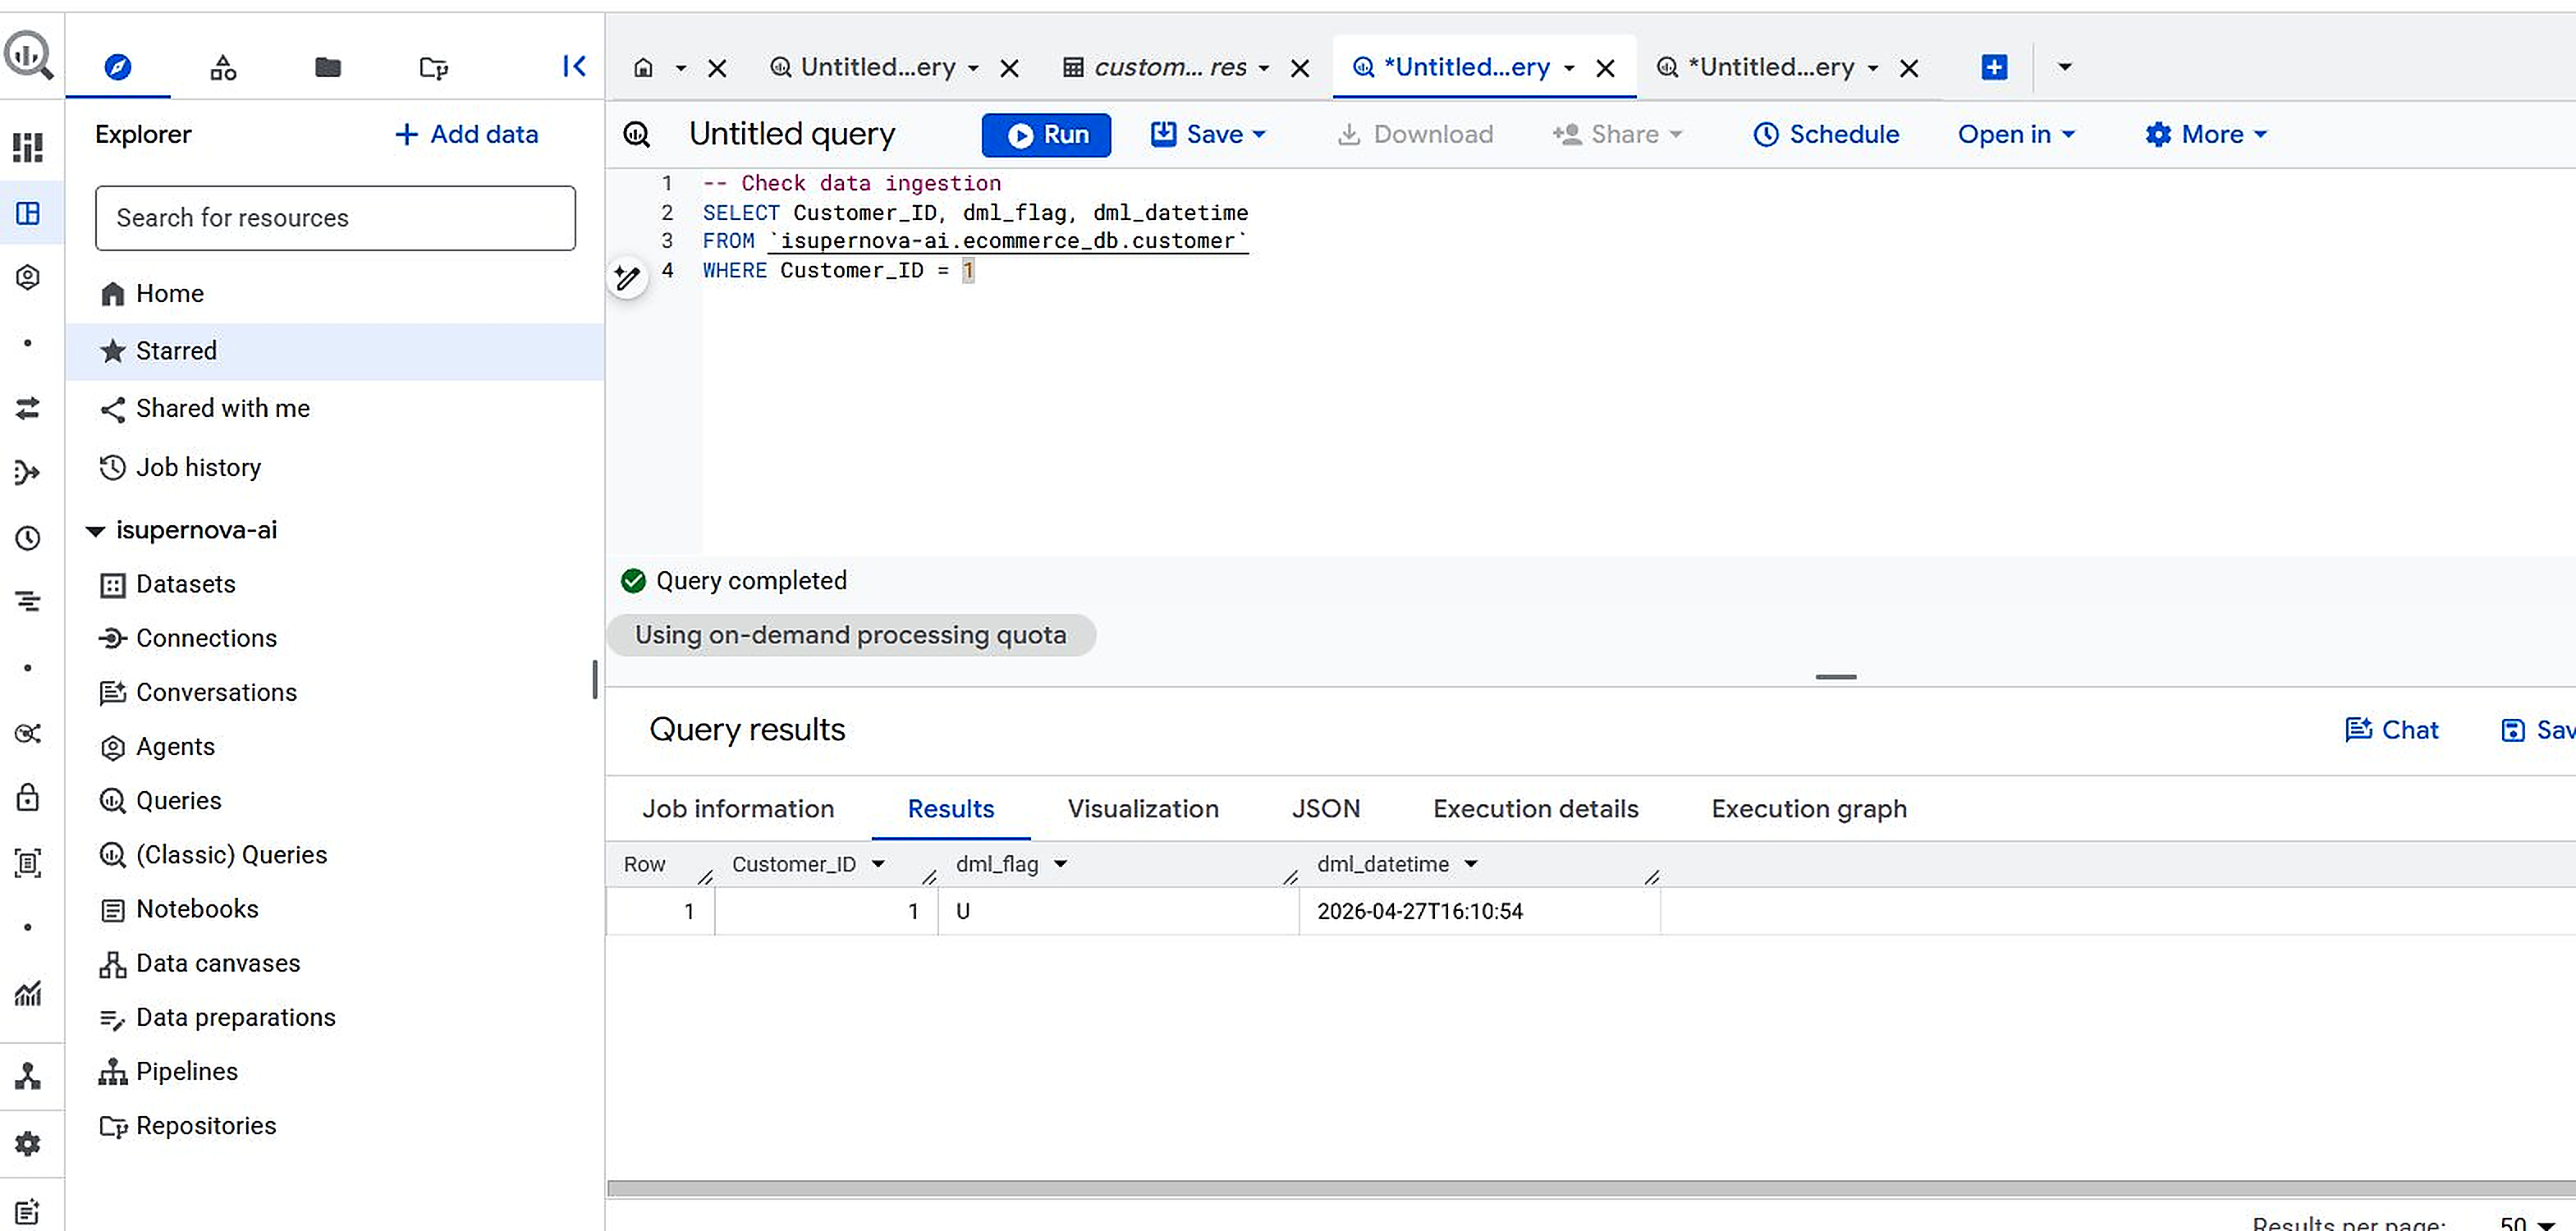Click Add data button

(466, 134)
